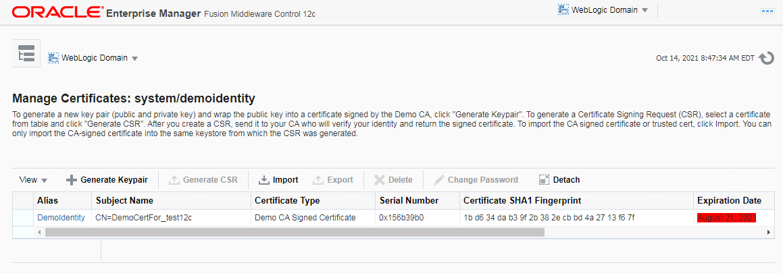Click the Delete toolbar button
The image size is (783, 273).
393,180
